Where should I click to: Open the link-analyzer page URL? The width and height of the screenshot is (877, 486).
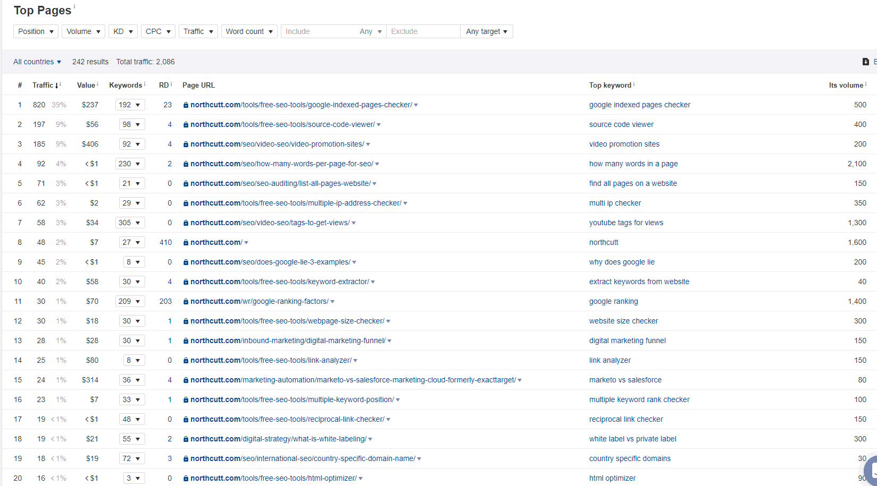(271, 360)
